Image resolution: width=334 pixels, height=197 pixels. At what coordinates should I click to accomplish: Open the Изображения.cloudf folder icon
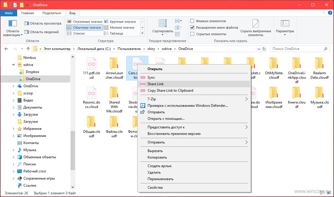click(274, 93)
